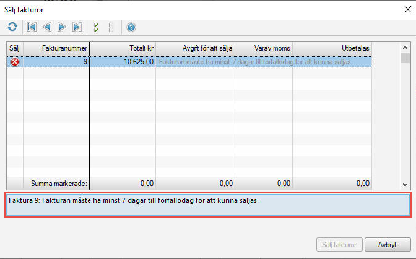The width and height of the screenshot is (416, 259).
Task: Click the Faktura 9 message box text
Action: (134, 200)
